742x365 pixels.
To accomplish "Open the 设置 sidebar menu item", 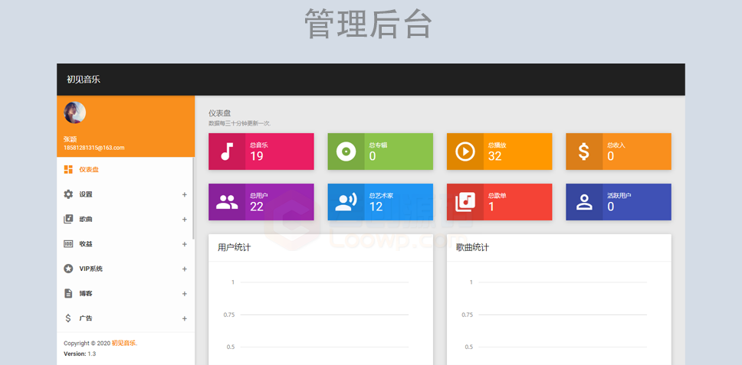I will click(x=125, y=194).
